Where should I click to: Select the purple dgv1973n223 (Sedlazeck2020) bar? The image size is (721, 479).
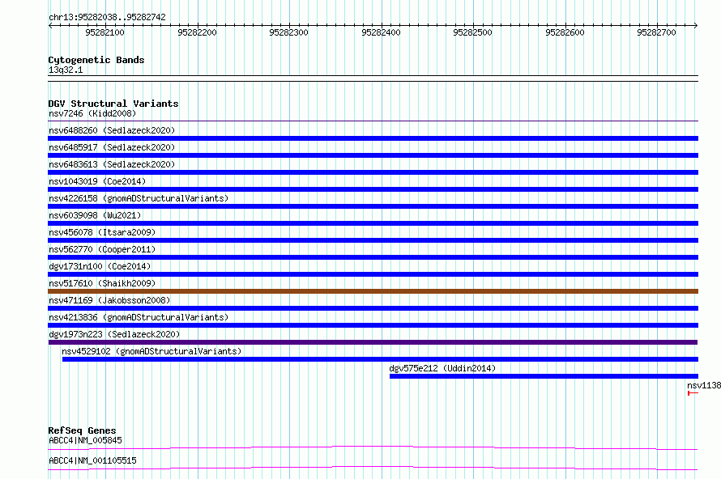click(373, 342)
